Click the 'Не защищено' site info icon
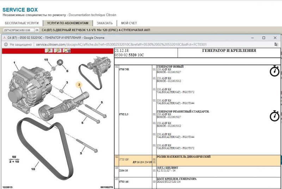 6,44
